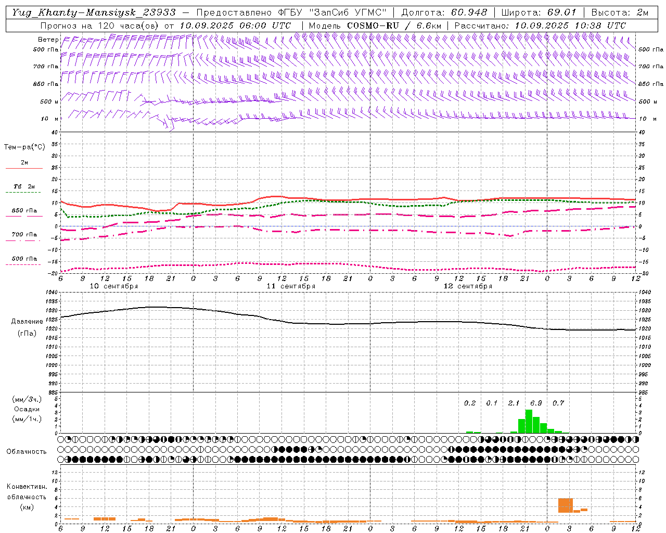Click the '2.1' precipitation total value
Image resolution: width=666 pixels, height=533 pixels.
coord(514,403)
